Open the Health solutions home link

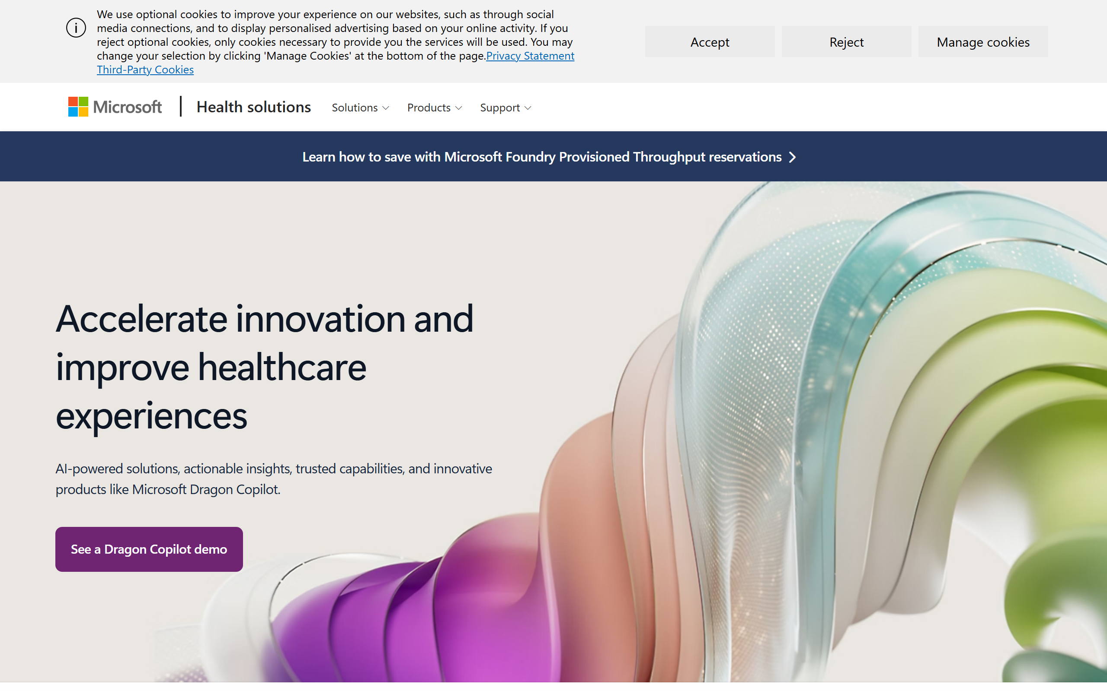coord(253,107)
